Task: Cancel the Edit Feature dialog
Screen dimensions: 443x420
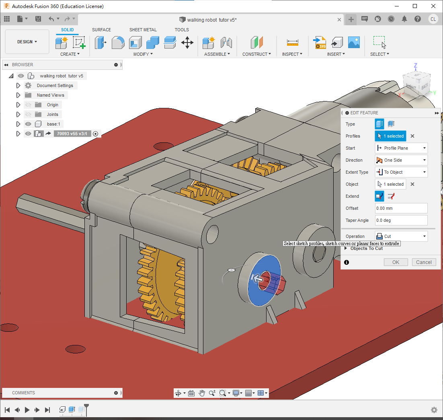Action: [x=424, y=262]
